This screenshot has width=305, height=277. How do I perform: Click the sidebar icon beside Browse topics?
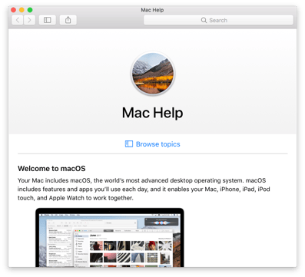click(x=129, y=144)
